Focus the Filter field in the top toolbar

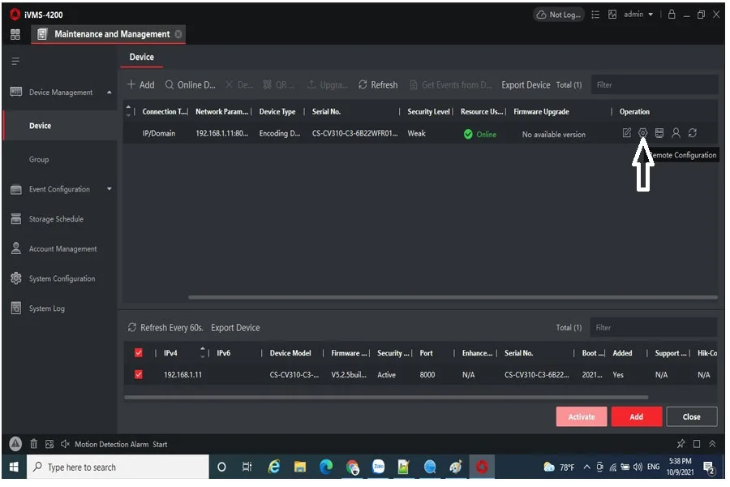(x=654, y=84)
